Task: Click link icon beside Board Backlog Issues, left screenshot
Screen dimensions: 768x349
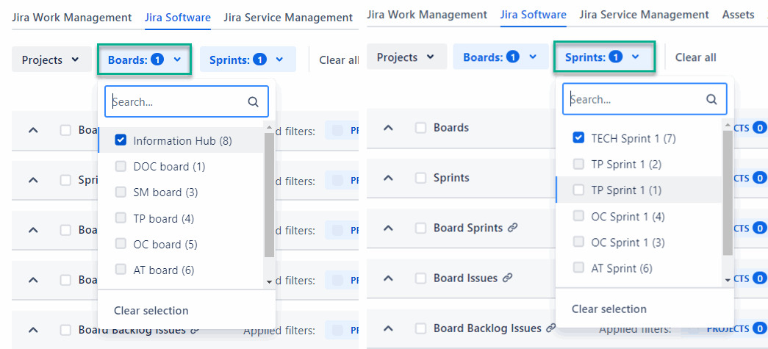Action: coord(195,331)
